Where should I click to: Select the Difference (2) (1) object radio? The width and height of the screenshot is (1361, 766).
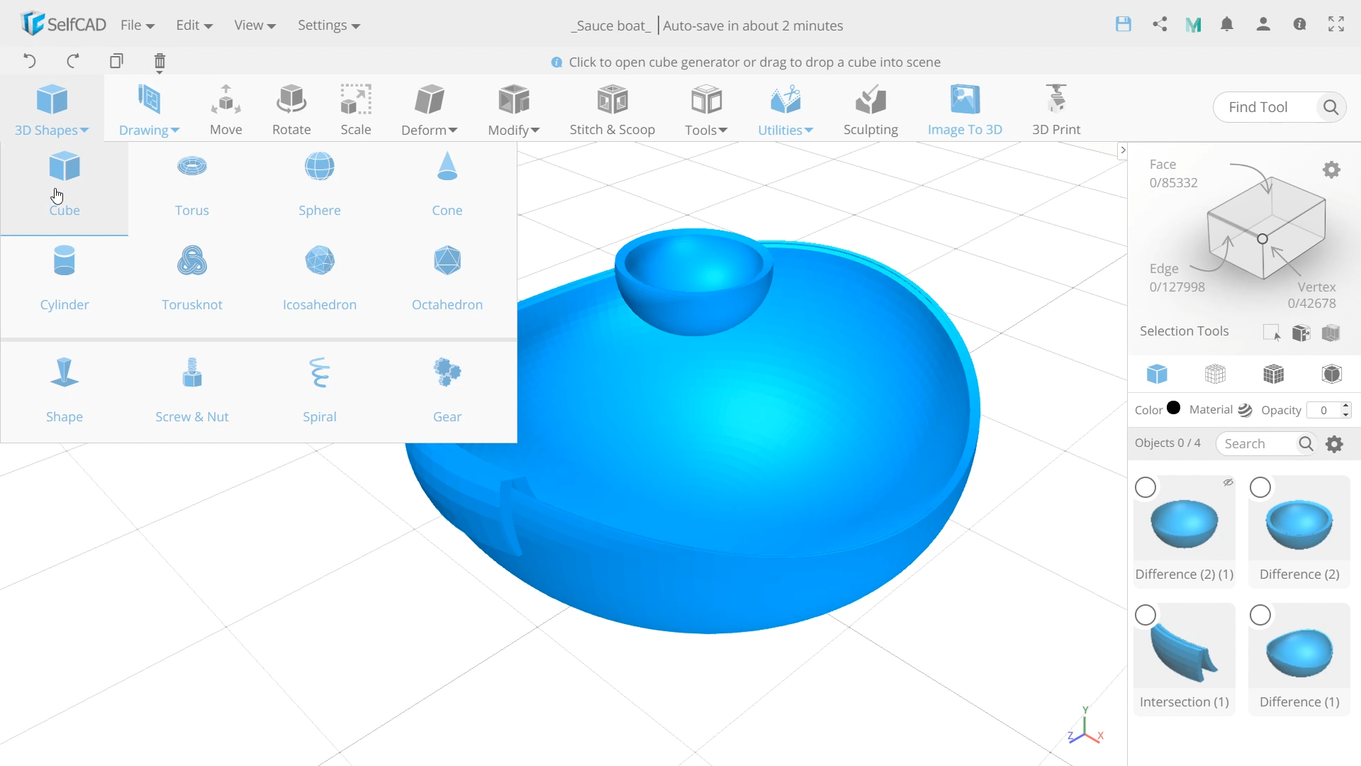(x=1146, y=487)
